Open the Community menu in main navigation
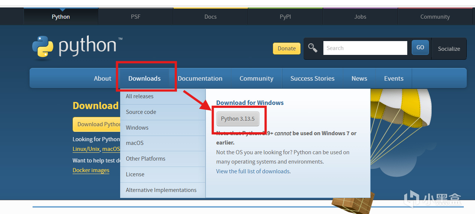 click(256, 78)
